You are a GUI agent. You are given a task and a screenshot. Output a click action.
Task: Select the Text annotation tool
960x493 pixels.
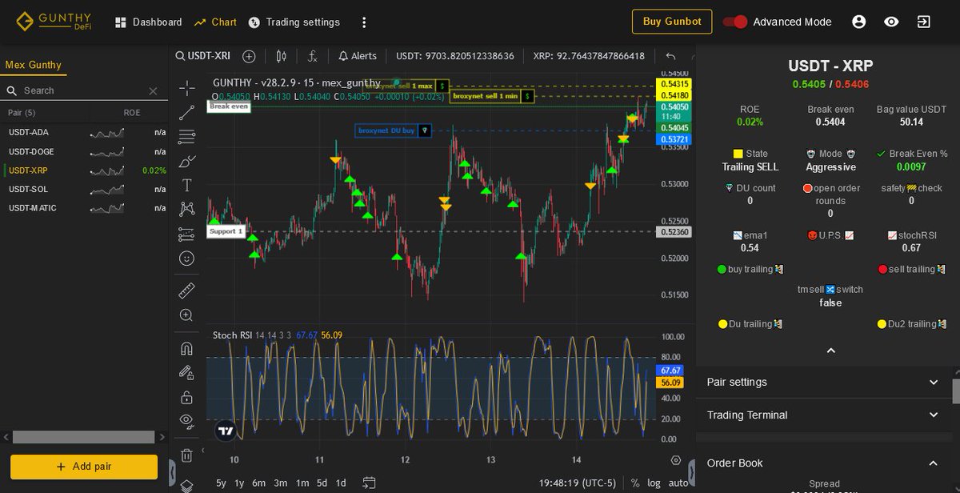(186, 186)
